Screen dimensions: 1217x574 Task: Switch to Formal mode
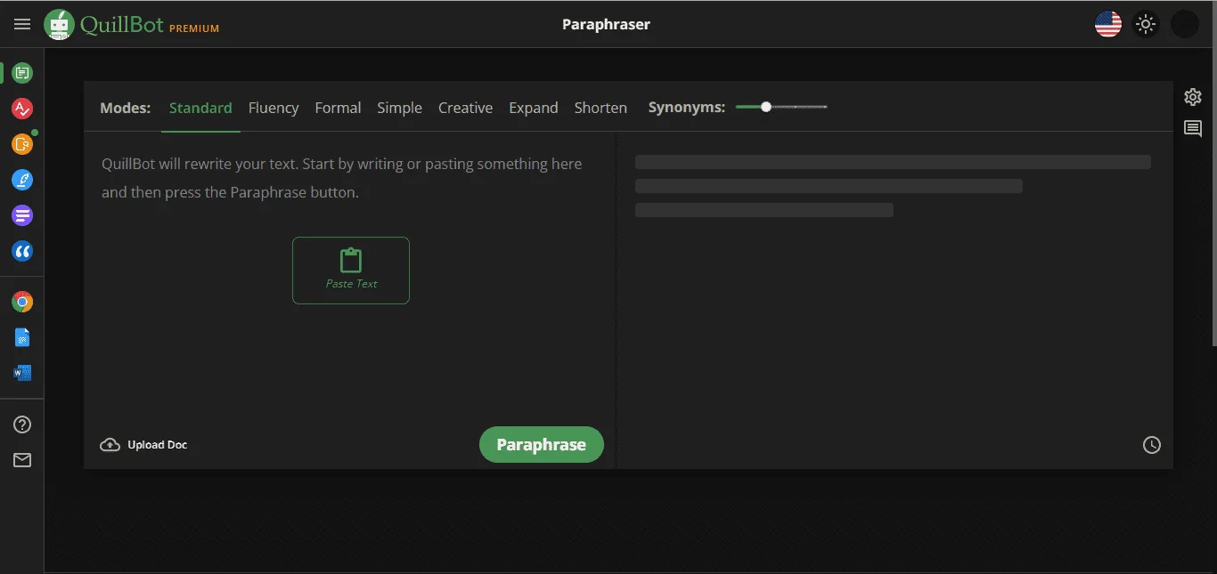coord(338,108)
